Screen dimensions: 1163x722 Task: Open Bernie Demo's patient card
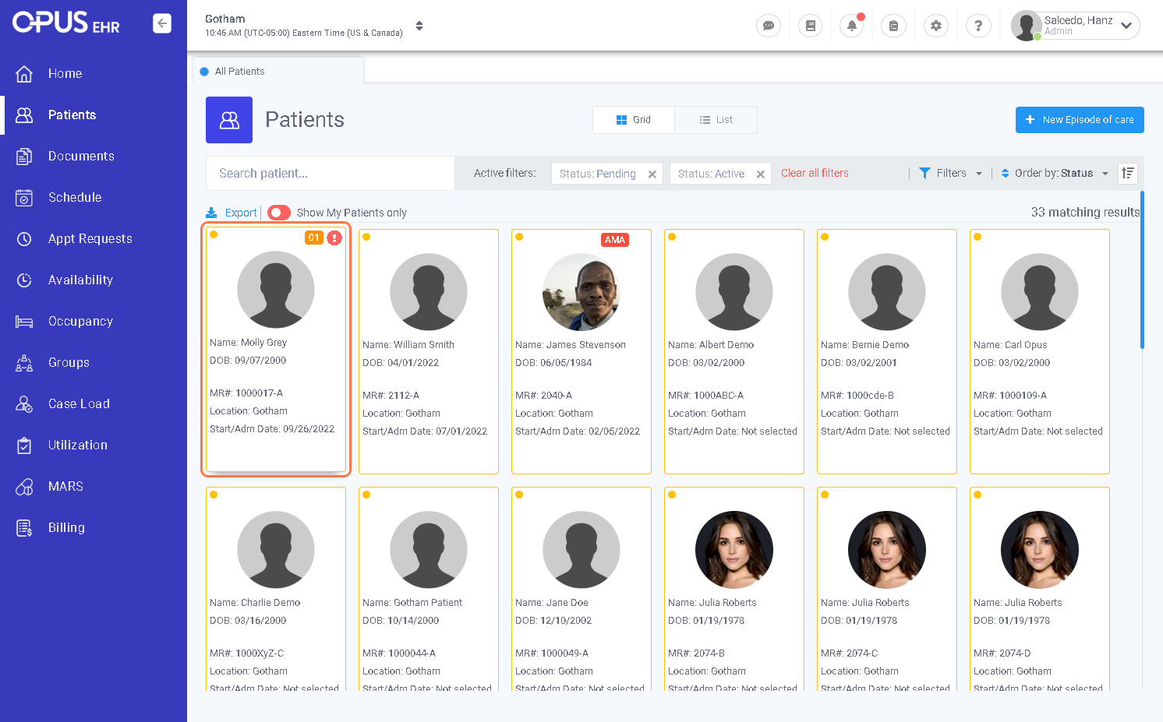click(x=887, y=351)
